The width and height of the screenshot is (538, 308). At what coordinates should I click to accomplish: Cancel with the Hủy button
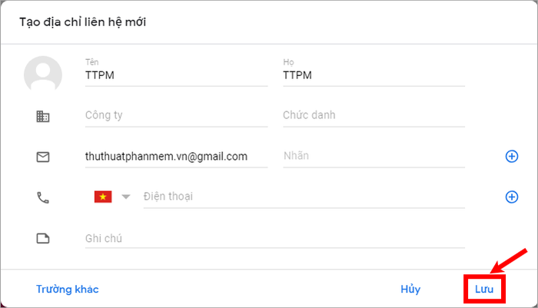[410, 289]
